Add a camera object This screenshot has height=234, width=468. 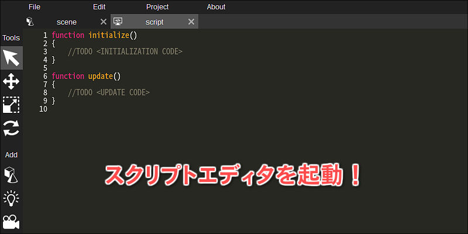click(11, 222)
